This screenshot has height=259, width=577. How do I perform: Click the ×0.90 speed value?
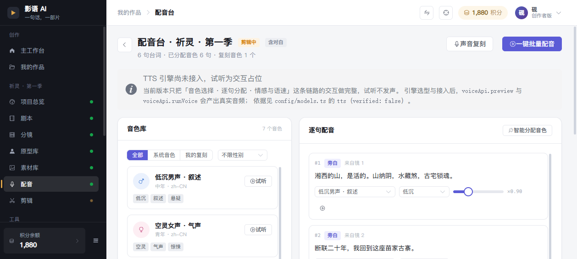tap(515, 192)
